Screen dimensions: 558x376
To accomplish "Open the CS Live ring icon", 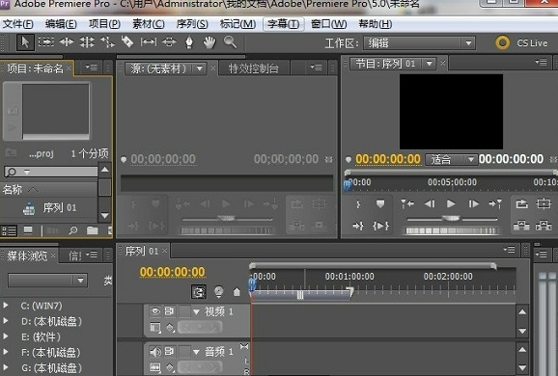I will [502, 43].
